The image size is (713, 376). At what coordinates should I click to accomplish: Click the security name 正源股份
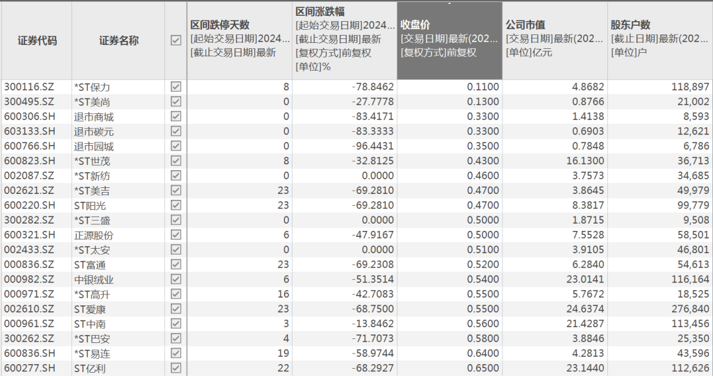pyautogui.click(x=94, y=235)
